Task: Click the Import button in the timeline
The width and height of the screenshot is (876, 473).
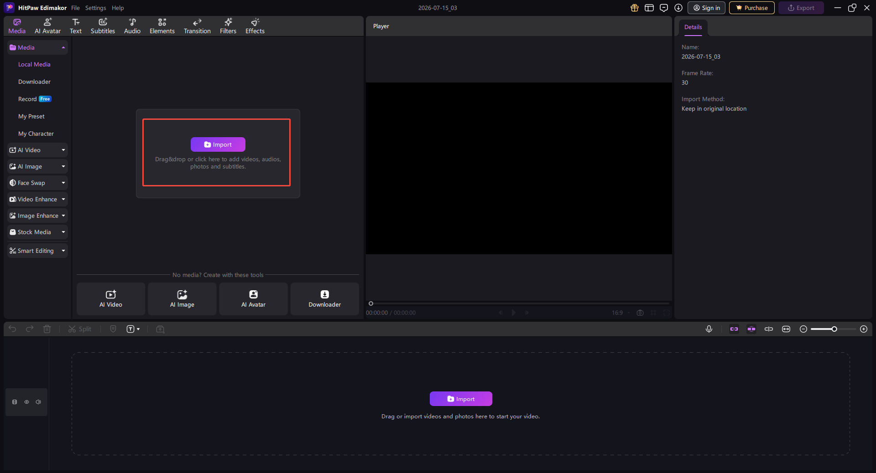Action: pos(461,399)
